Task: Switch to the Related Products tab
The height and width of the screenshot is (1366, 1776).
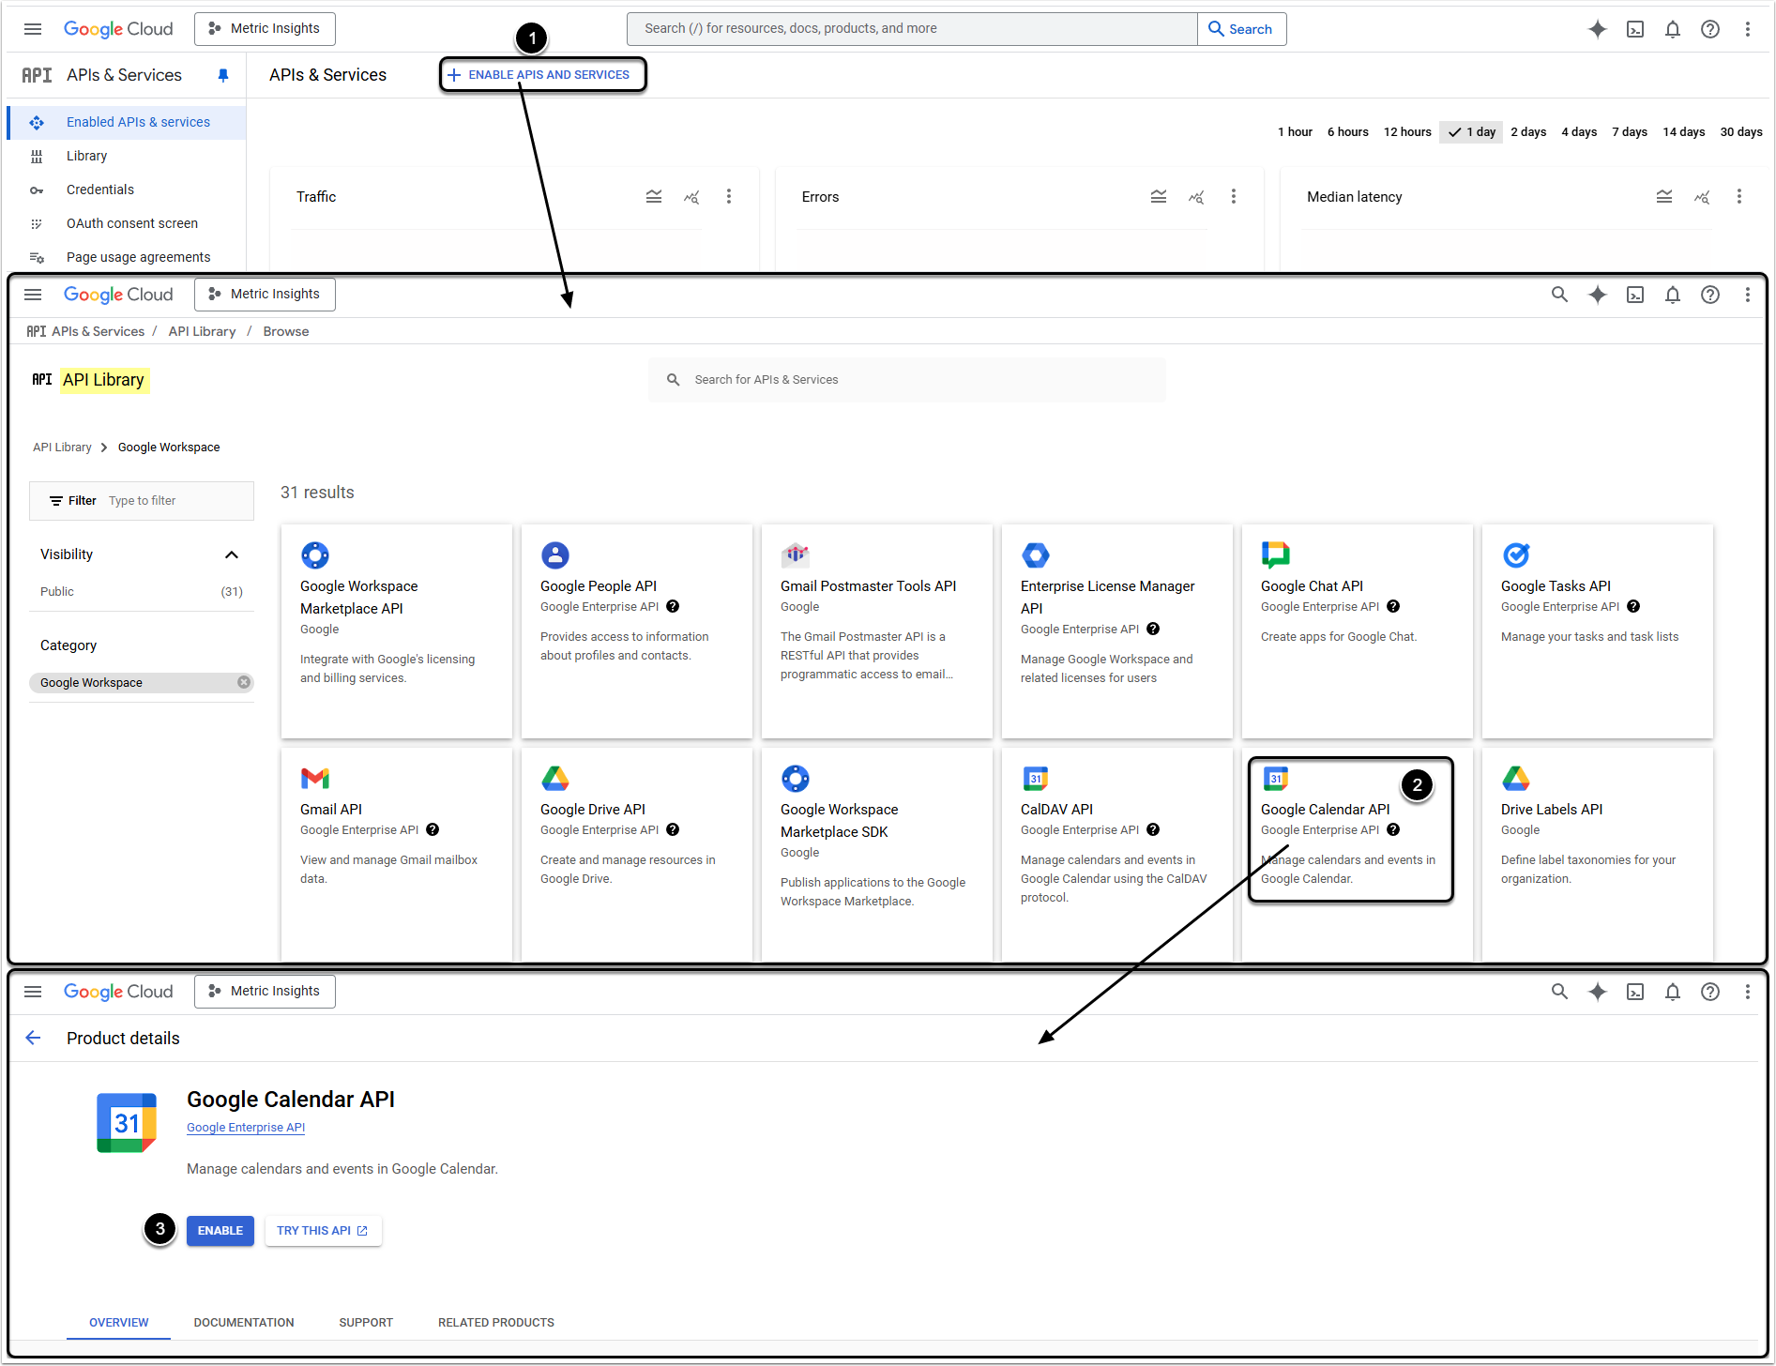Action: coord(496,1323)
